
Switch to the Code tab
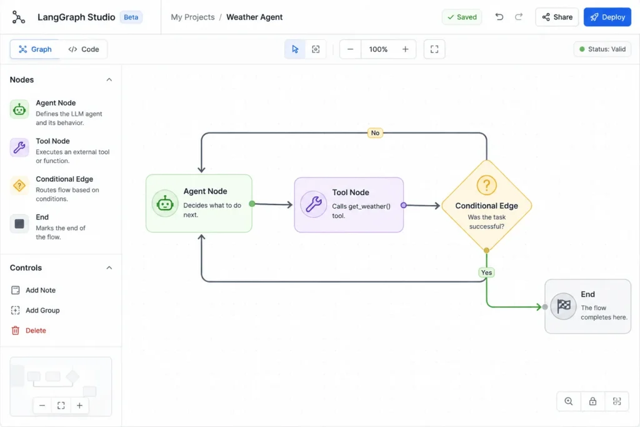(x=84, y=49)
